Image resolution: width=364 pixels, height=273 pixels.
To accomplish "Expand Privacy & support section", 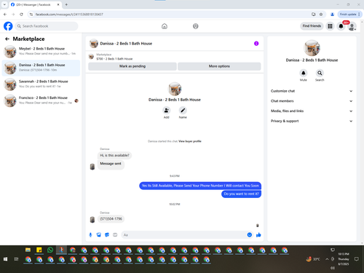I will point(312,121).
